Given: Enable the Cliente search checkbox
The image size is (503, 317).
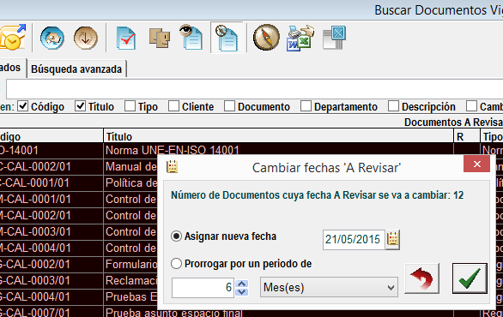Looking at the screenshot, I should (x=174, y=106).
